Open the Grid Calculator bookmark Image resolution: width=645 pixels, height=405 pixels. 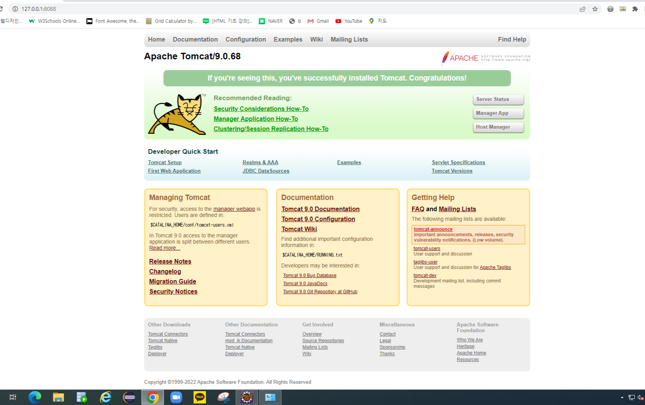[x=171, y=21]
